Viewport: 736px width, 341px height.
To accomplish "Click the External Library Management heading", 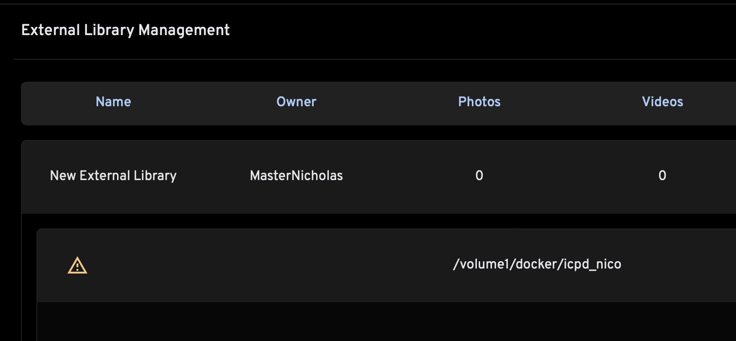I will pyautogui.click(x=125, y=30).
